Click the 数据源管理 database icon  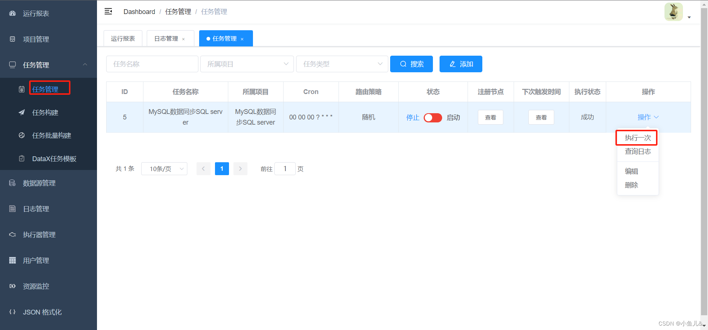pos(13,183)
